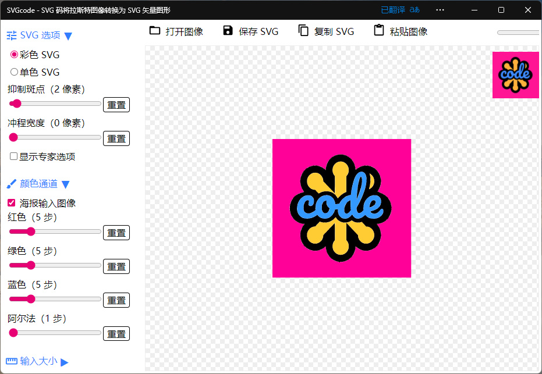Click the color channels brush icon
This screenshot has height=374, width=542.
pyautogui.click(x=12, y=184)
